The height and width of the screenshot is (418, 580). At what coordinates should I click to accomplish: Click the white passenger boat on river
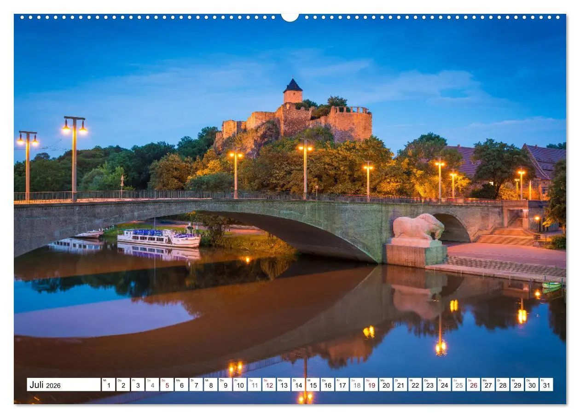[x=158, y=238]
